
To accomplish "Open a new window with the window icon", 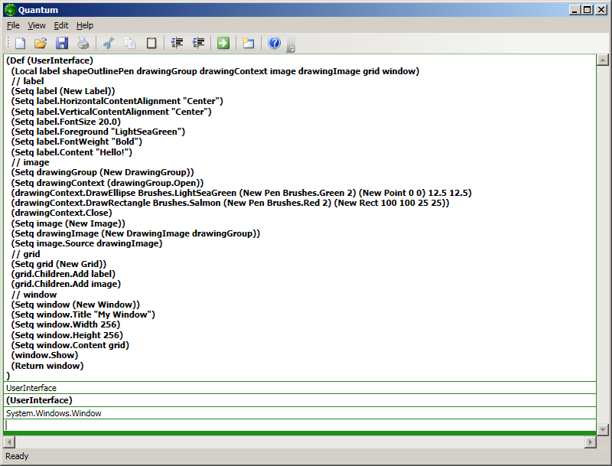I will 248,43.
